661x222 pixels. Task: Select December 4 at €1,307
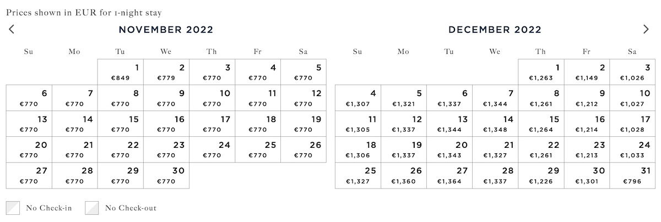(x=358, y=98)
